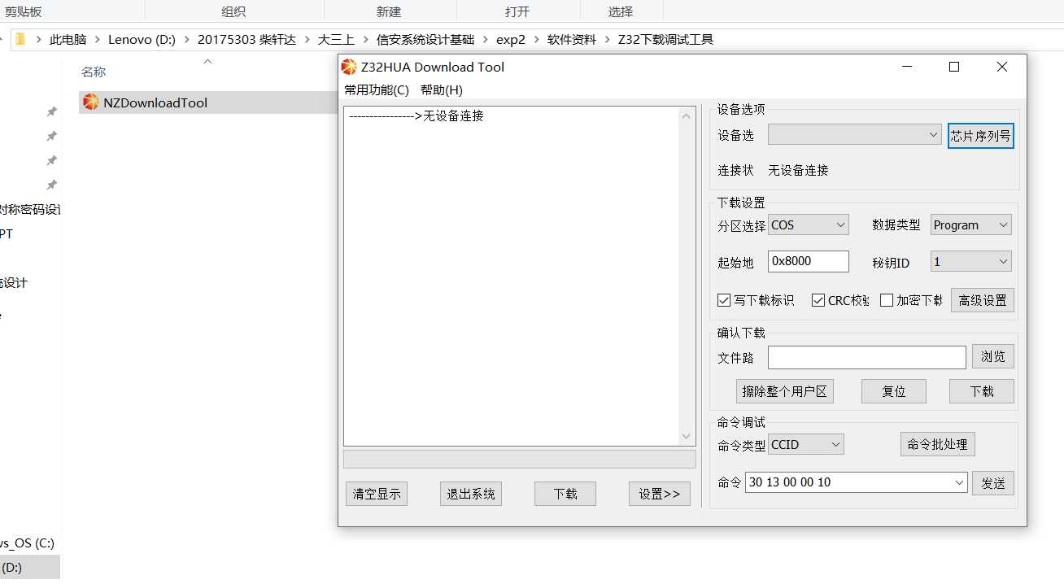Click exp2 in the address bar

click(x=510, y=39)
